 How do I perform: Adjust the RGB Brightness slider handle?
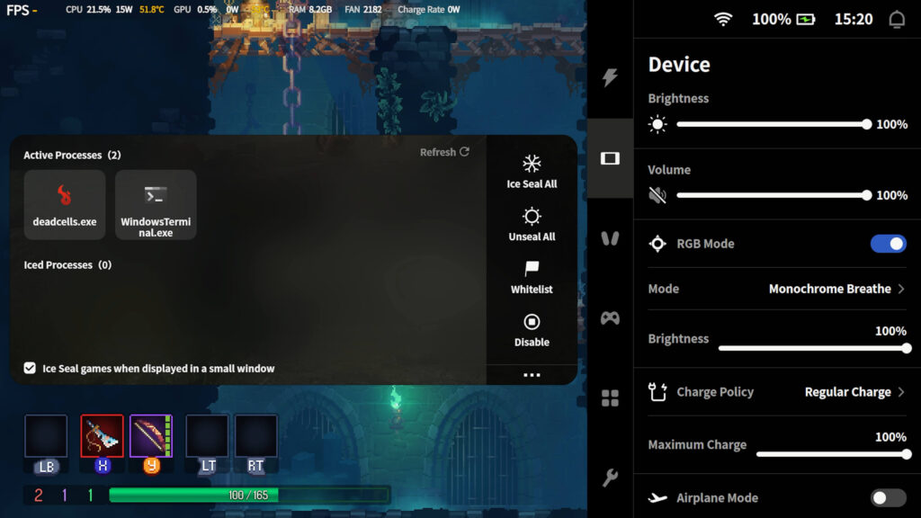pos(907,348)
